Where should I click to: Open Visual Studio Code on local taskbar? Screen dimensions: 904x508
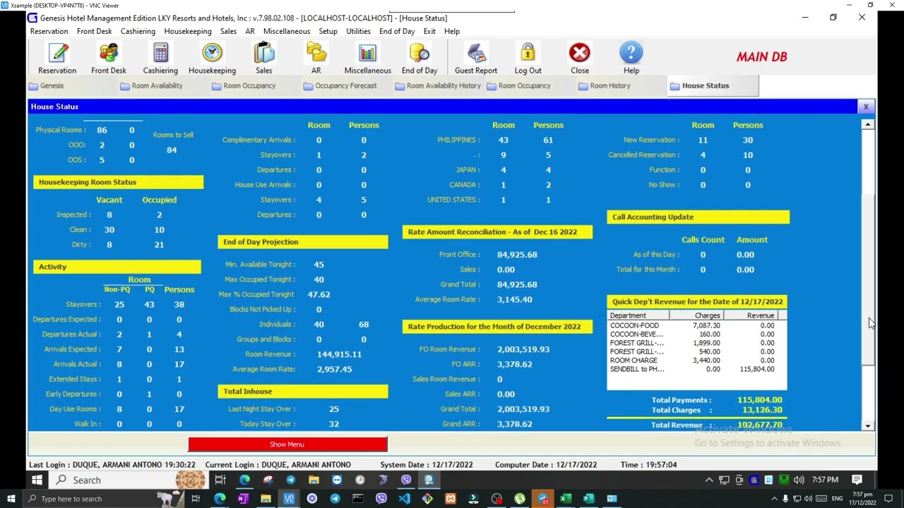404,499
